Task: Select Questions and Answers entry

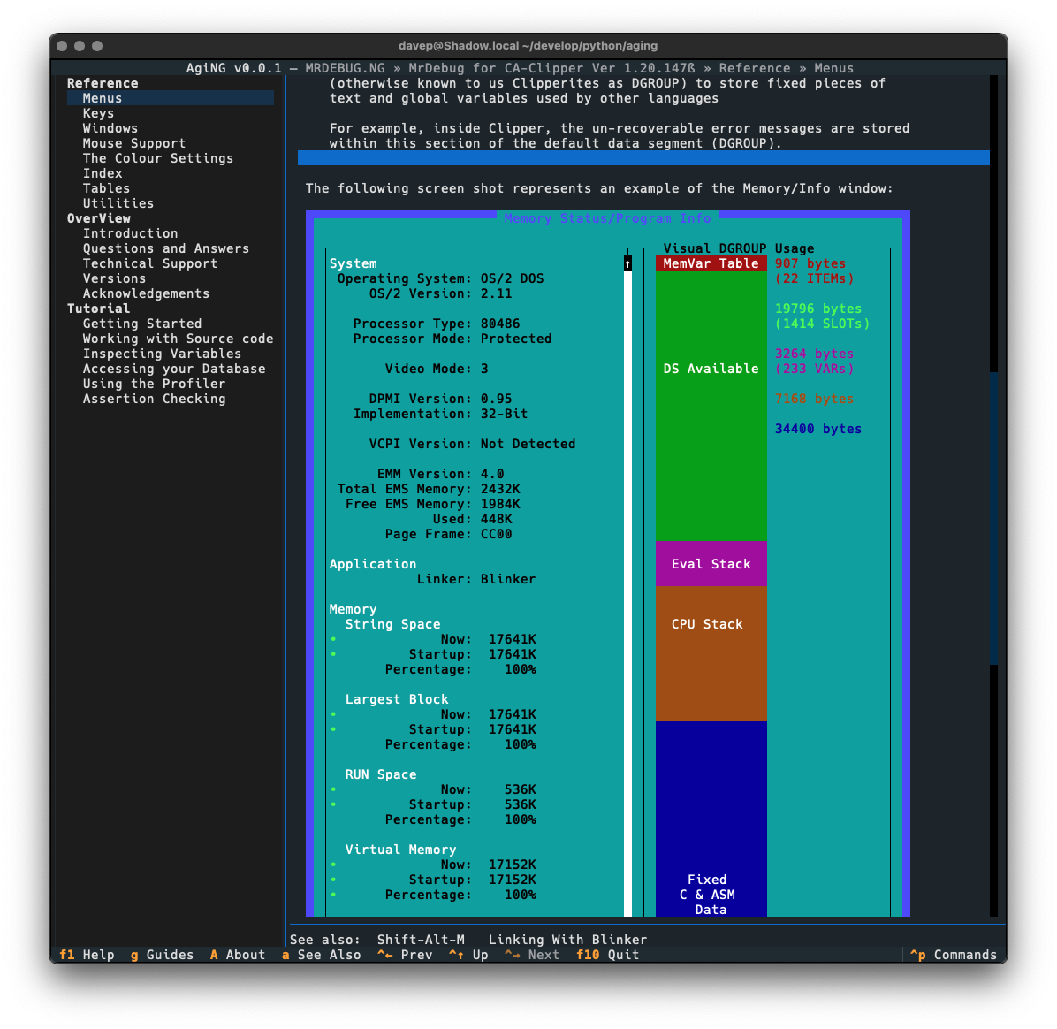Action: click(166, 248)
